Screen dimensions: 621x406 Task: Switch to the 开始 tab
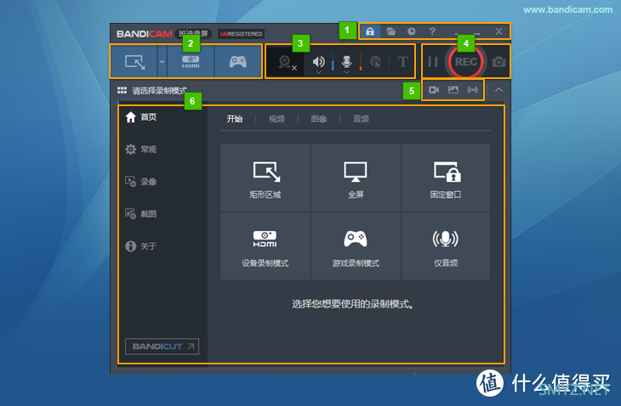(235, 119)
